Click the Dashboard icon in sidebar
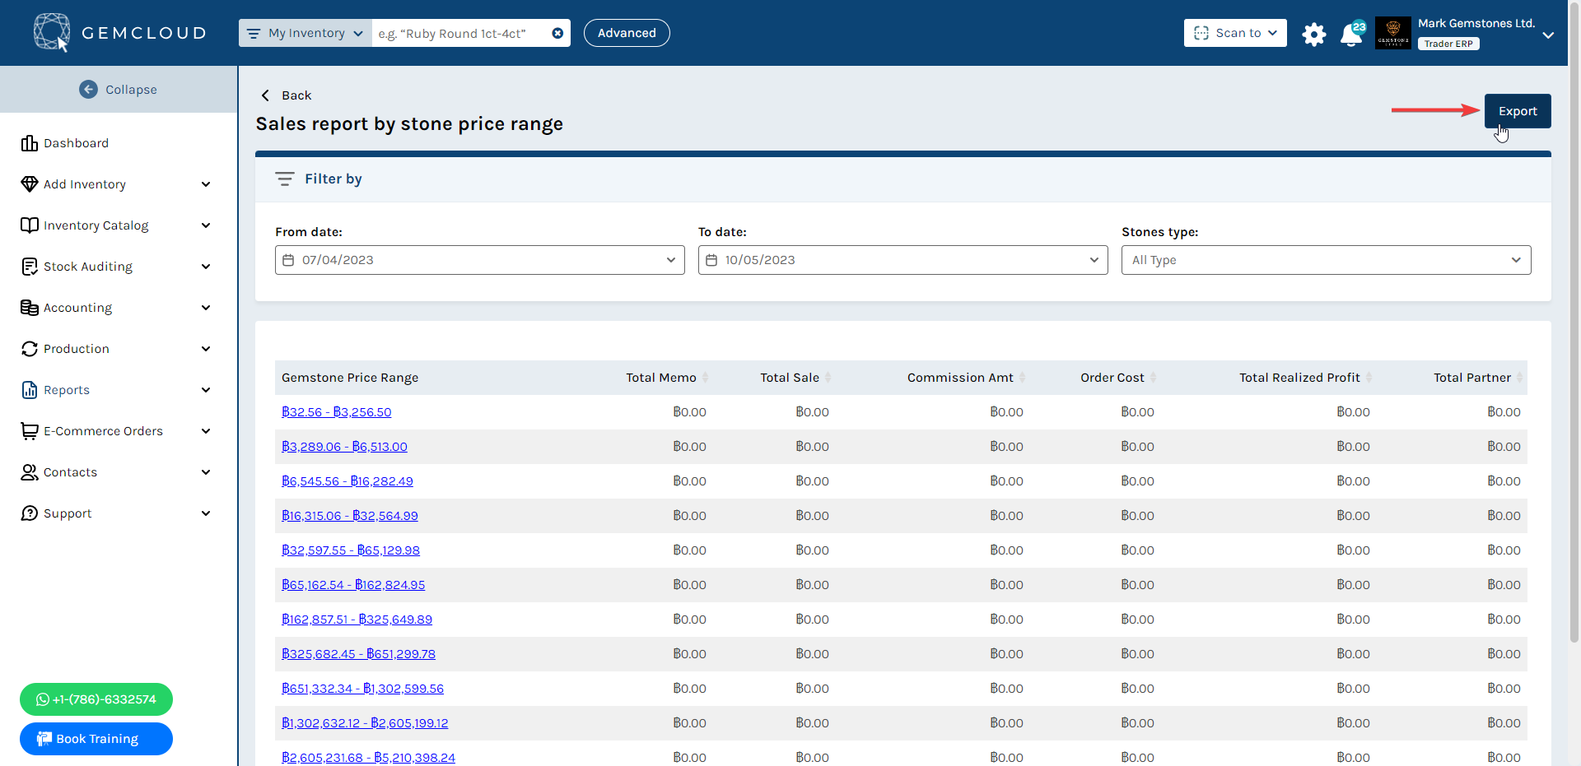The image size is (1581, 766). coord(30,143)
